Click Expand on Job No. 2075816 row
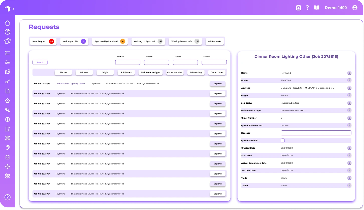Viewport: 364px width, 210px height. click(217, 84)
